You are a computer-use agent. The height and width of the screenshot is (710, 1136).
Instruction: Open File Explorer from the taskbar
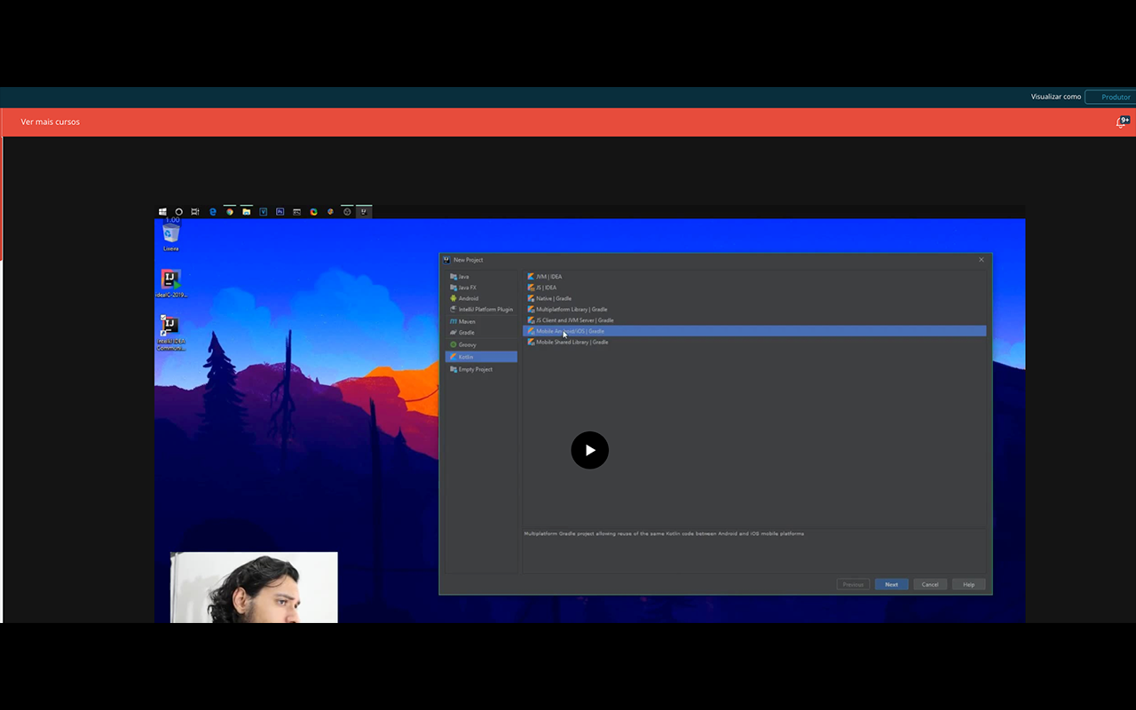pyautogui.click(x=247, y=212)
